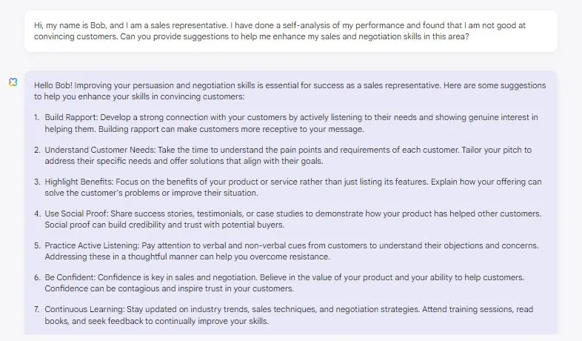Click list number 4 marker

click(x=37, y=213)
